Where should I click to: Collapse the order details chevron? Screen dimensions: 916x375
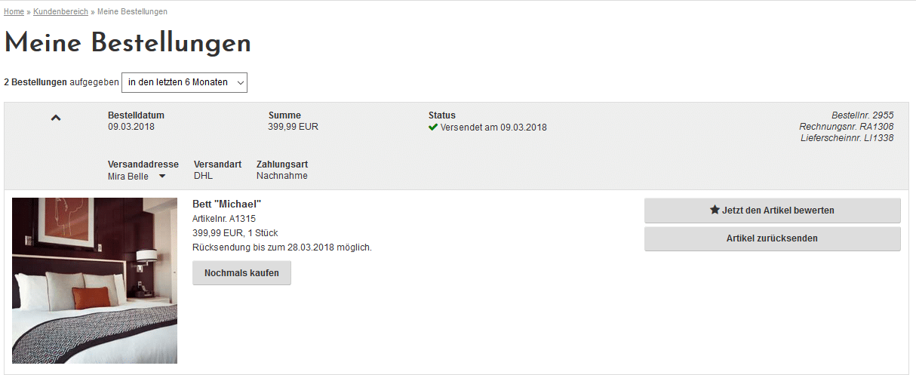coord(55,118)
